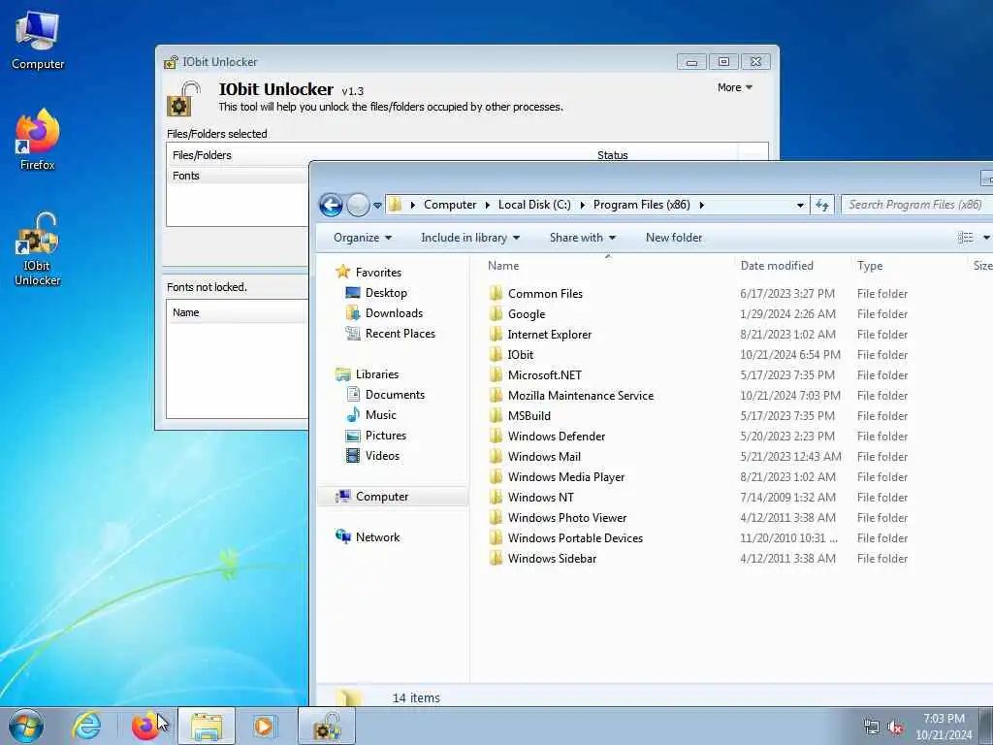Click the Explorer forward navigation button
993x745 pixels.
[x=358, y=205]
